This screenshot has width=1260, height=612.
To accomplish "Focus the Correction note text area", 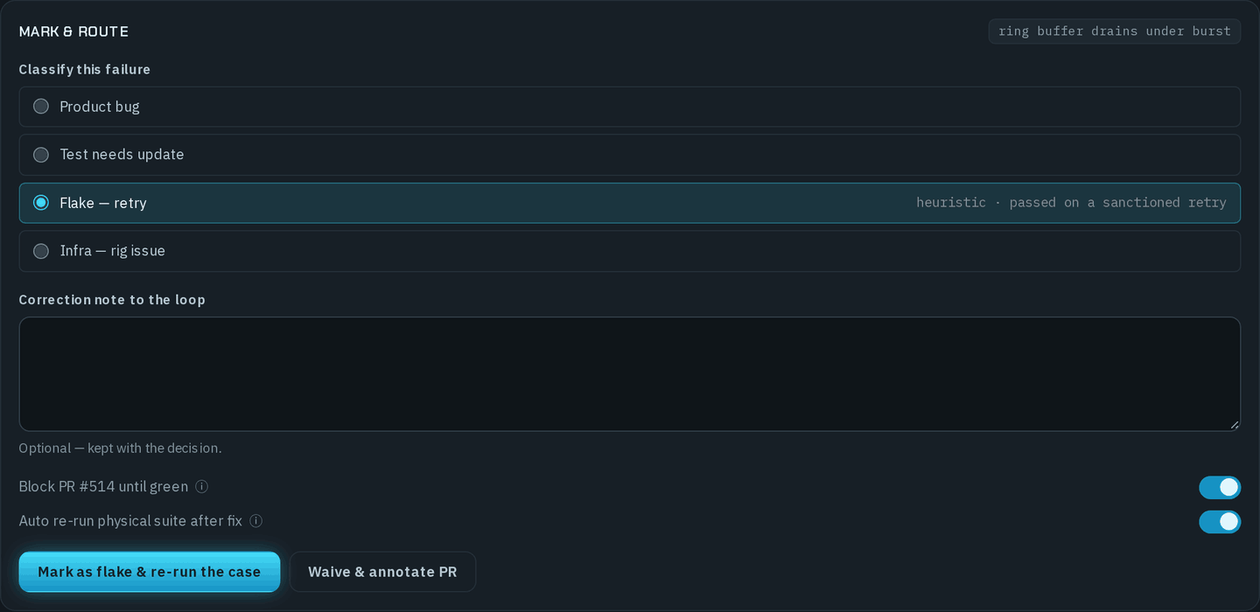I will (x=630, y=374).
